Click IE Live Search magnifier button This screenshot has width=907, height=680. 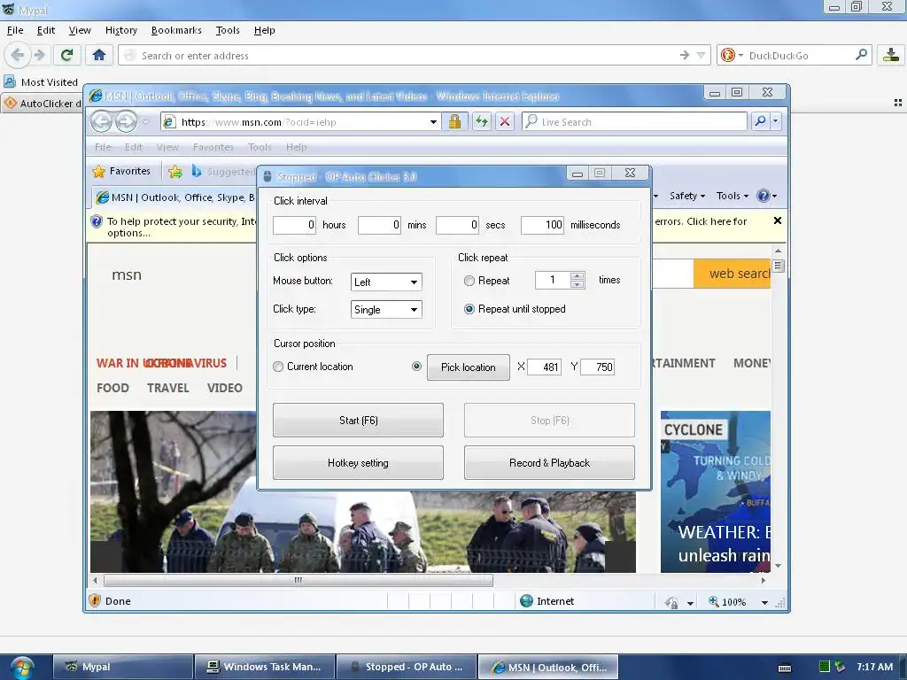pos(760,121)
